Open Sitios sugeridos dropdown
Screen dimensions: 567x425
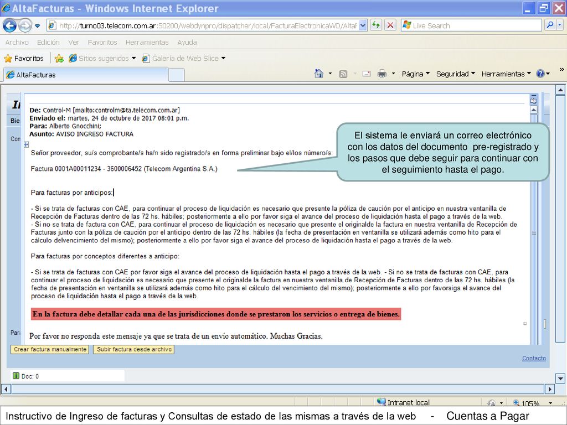[102, 58]
